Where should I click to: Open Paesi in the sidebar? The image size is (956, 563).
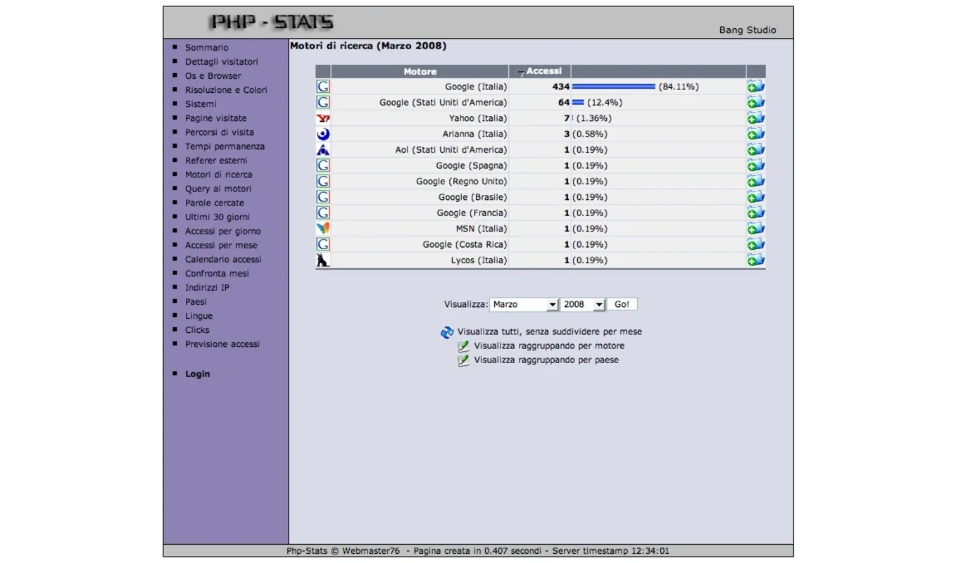tap(196, 302)
